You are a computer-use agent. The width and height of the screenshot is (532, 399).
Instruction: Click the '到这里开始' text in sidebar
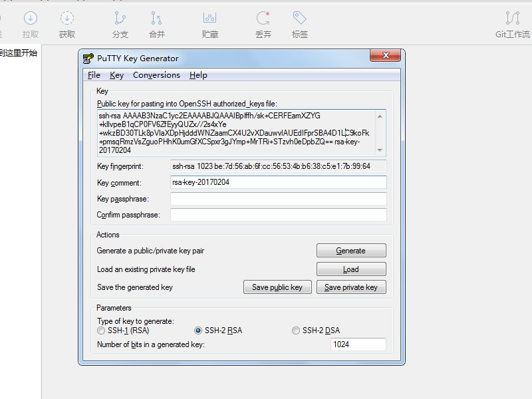(19, 53)
